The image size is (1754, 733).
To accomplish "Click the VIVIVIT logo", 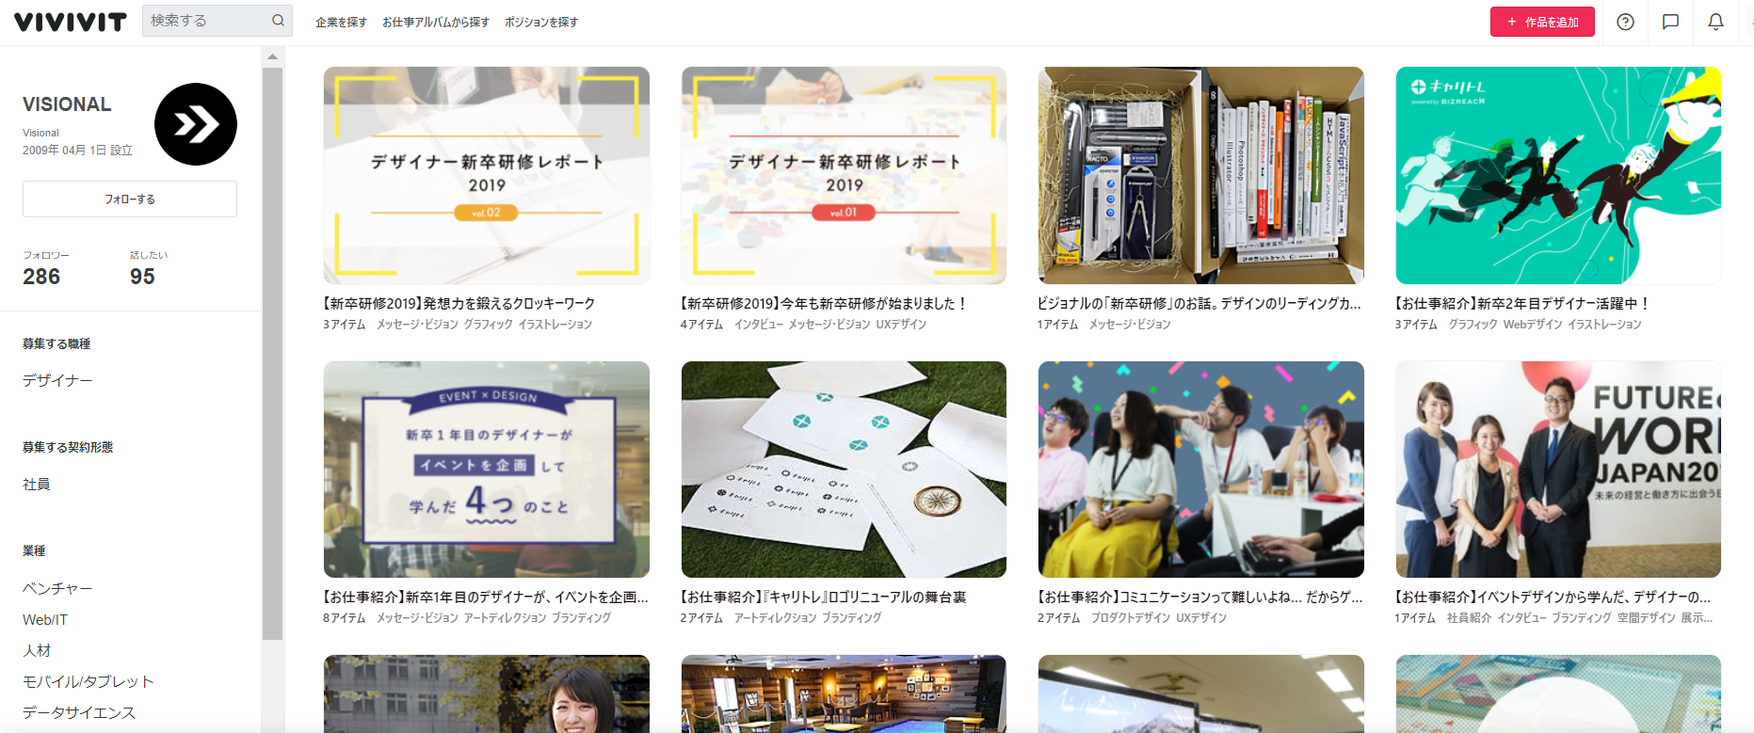I will tap(71, 22).
